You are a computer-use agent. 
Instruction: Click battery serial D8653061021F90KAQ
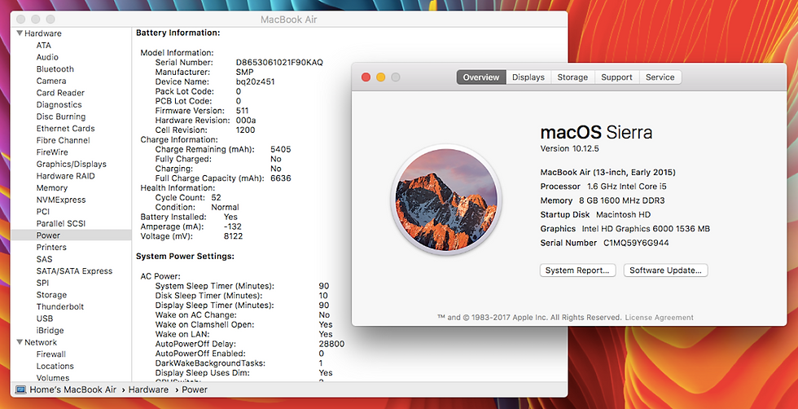tap(279, 62)
